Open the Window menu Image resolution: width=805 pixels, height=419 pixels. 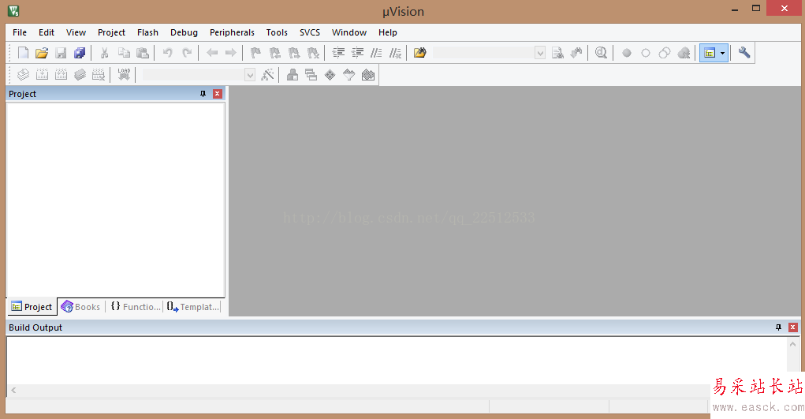coord(349,32)
